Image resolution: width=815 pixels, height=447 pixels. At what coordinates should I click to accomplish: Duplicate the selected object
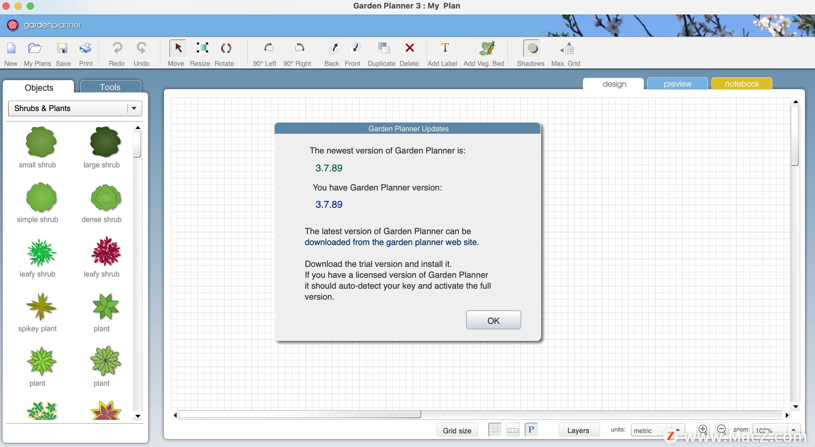384,48
